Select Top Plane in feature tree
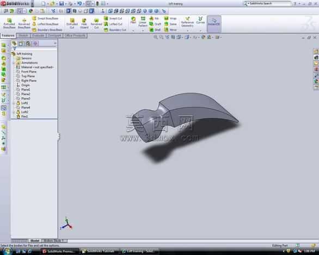This screenshot has width=319, height=255. tap(26, 76)
